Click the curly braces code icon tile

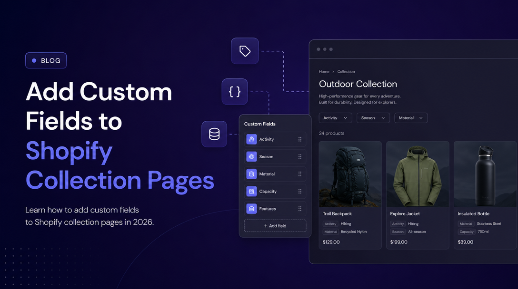click(x=235, y=92)
